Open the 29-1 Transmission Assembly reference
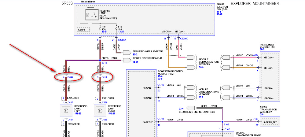Viewport: 305px width, 137px height. (263, 115)
